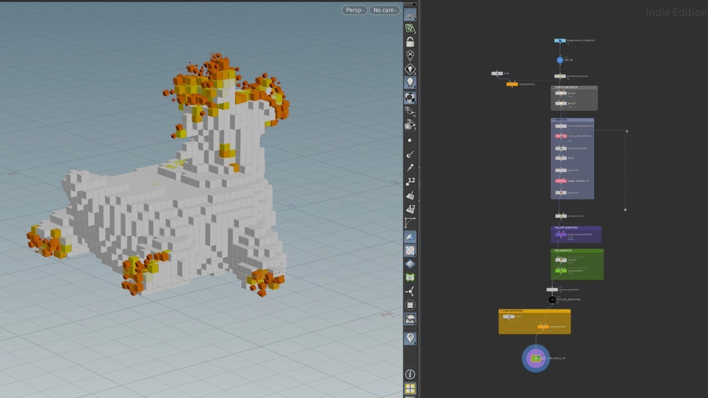
Task: Select the crossed-out no lighting icon
Action: 410,55
